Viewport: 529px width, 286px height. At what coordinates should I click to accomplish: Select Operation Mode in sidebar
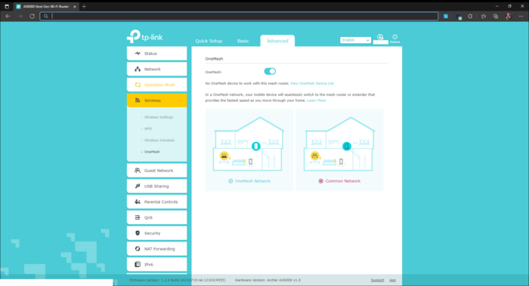157,85
